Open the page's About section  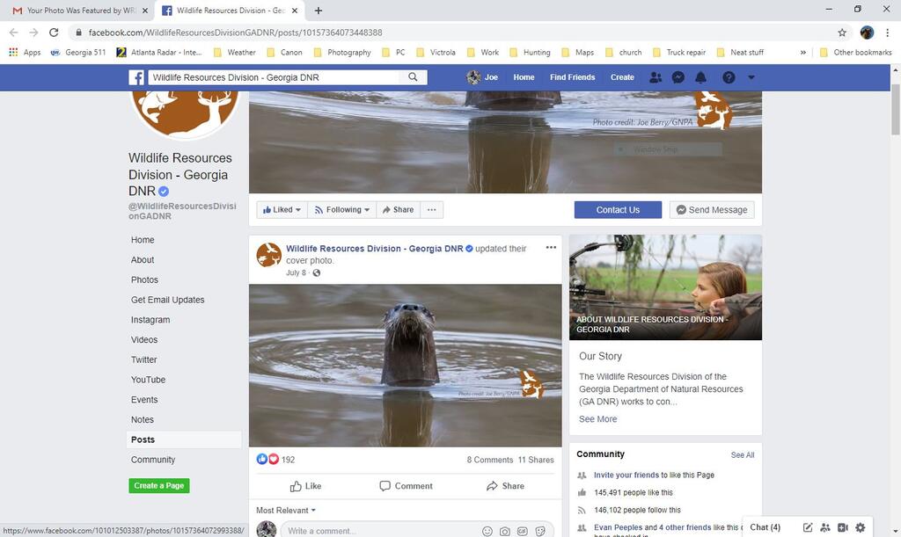click(143, 260)
